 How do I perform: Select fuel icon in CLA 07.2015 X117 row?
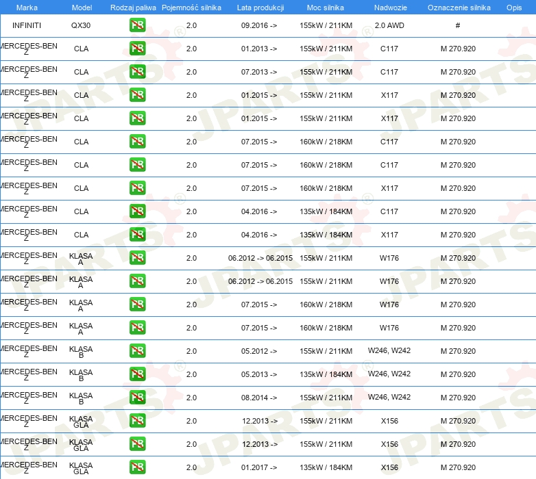137,188
